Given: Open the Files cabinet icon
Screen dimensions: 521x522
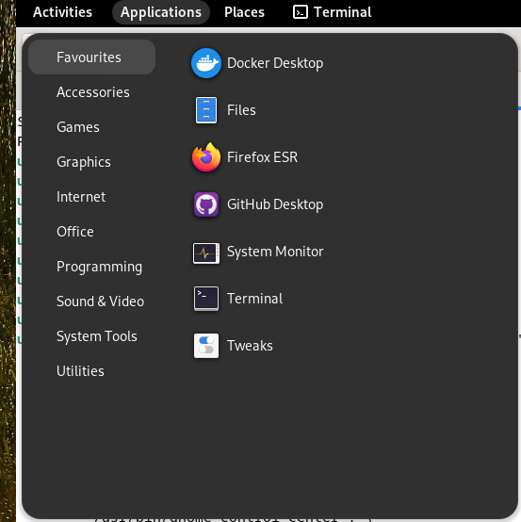Looking at the screenshot, I should pyautogui.click(x=206, y=110).
